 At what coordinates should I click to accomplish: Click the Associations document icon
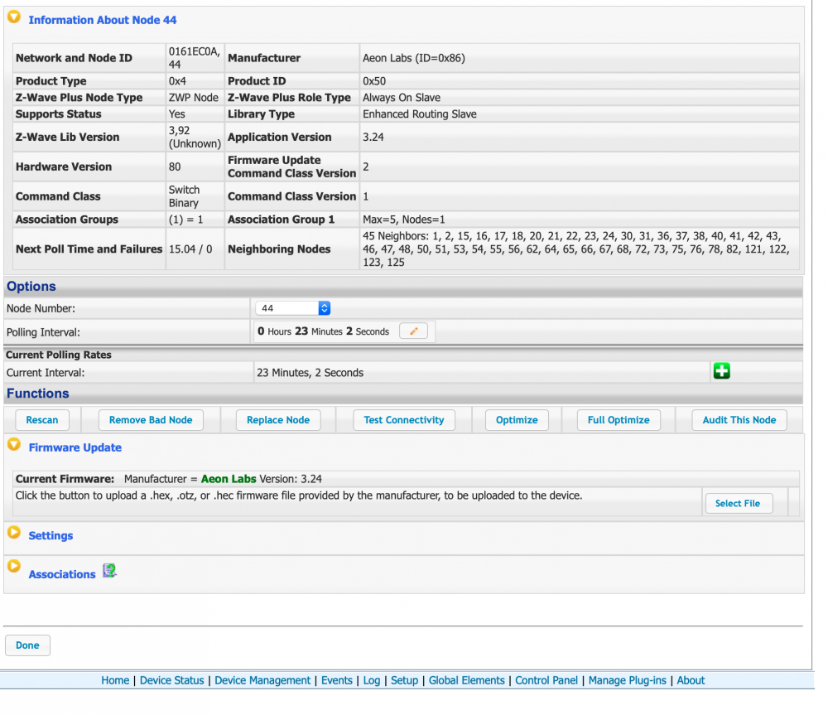coord(109,571)
